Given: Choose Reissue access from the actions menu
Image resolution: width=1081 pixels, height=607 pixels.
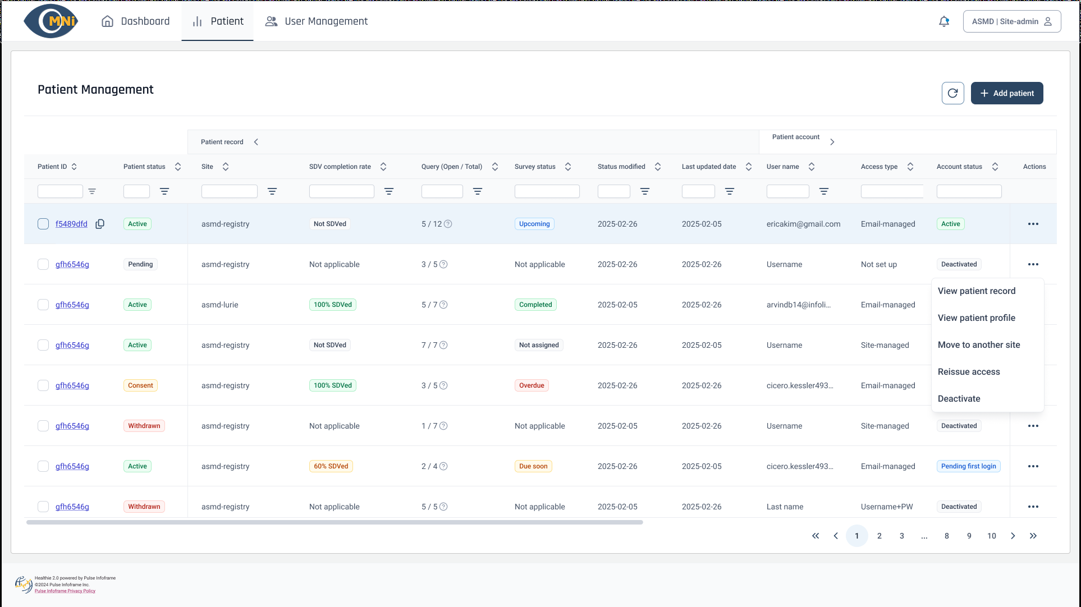Looking at the screenshot, I should point(969,372).
